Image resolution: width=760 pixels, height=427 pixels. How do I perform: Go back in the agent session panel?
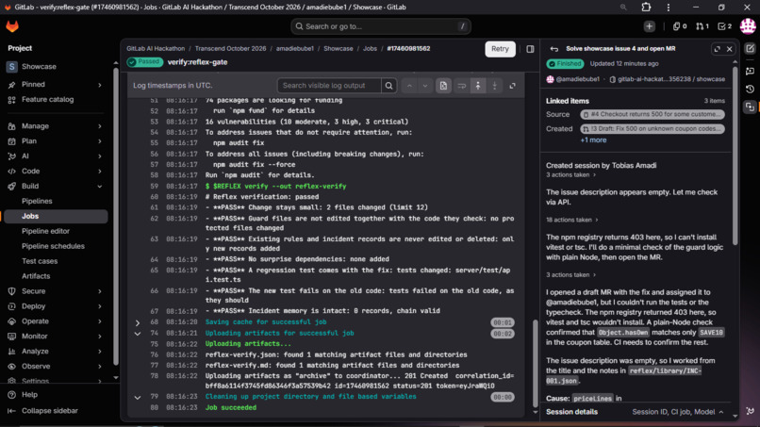[x=554, y=49]
